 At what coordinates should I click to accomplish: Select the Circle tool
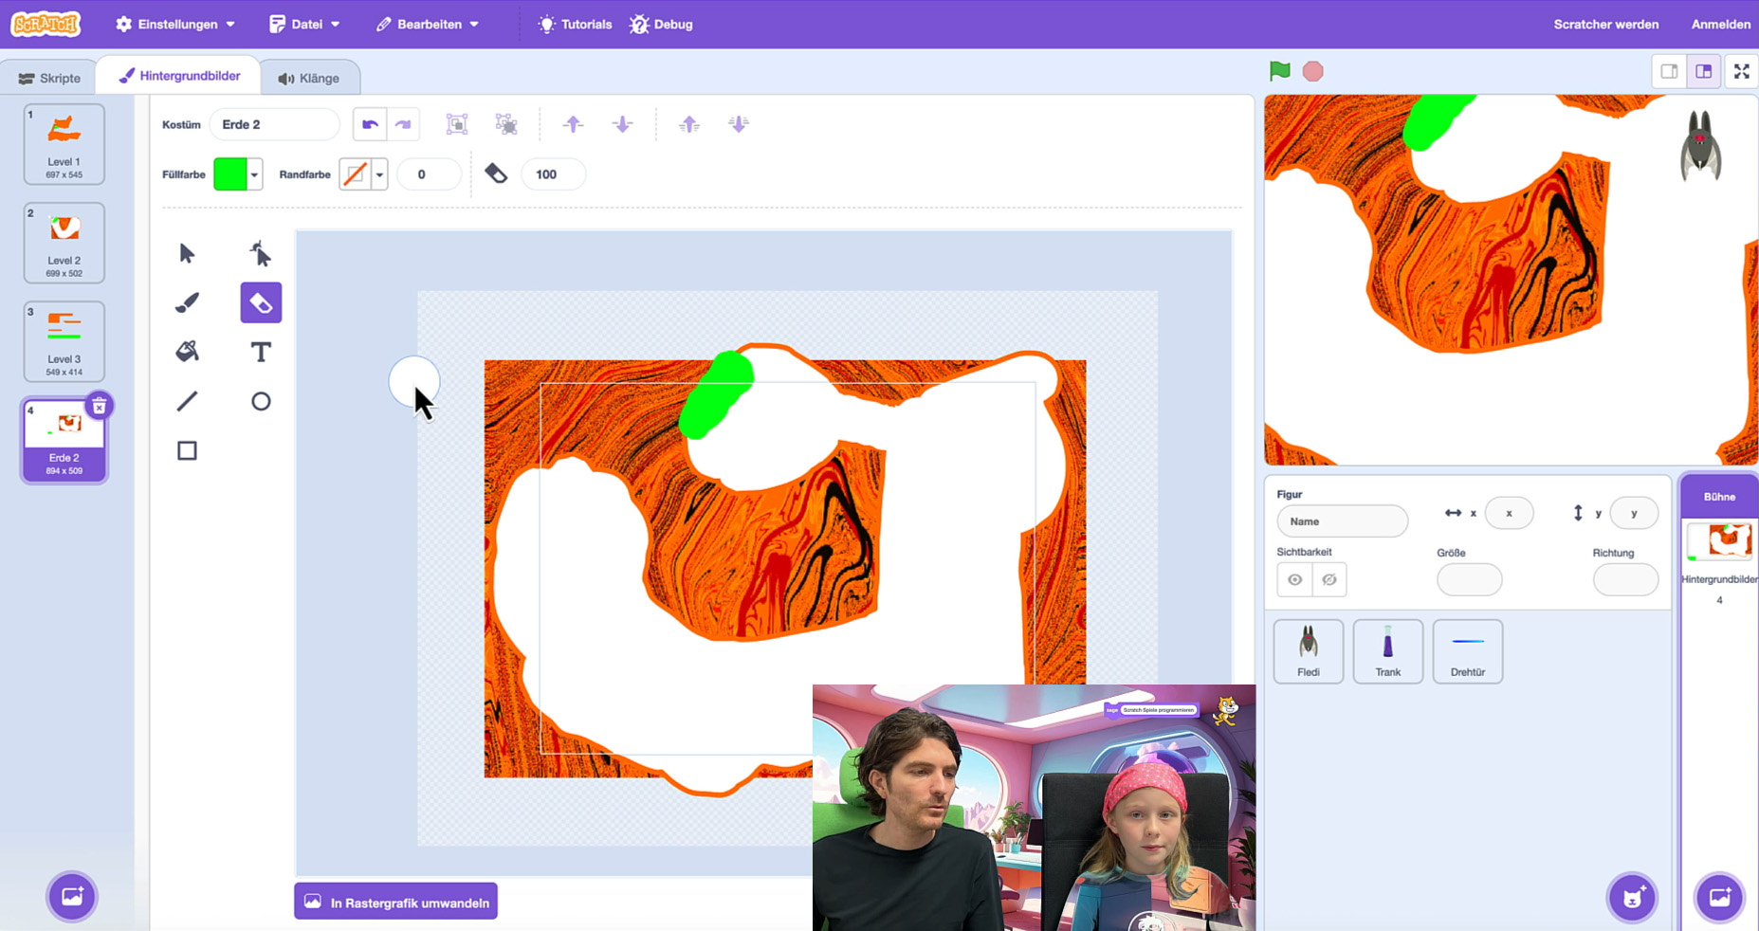pyautogui.click(x=261, y=401)
